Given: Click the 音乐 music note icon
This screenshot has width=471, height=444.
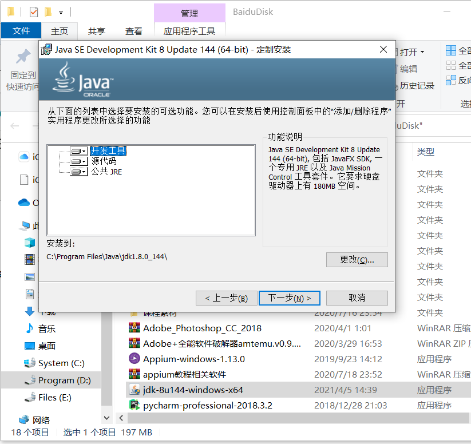Looking at the screenshot, I should click(29, 328).
